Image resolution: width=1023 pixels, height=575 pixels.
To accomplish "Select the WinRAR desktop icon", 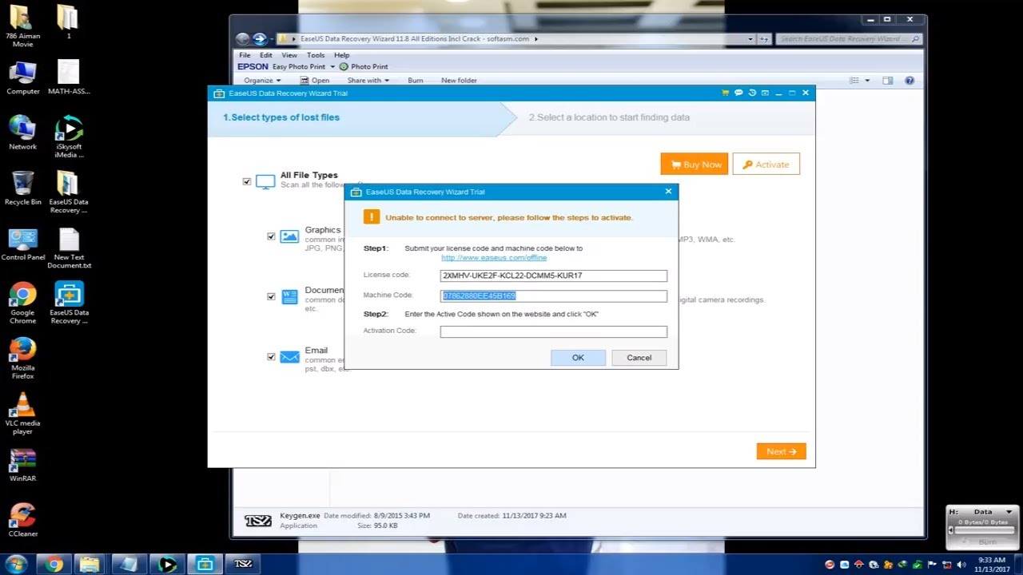I will tap(22, 466).
